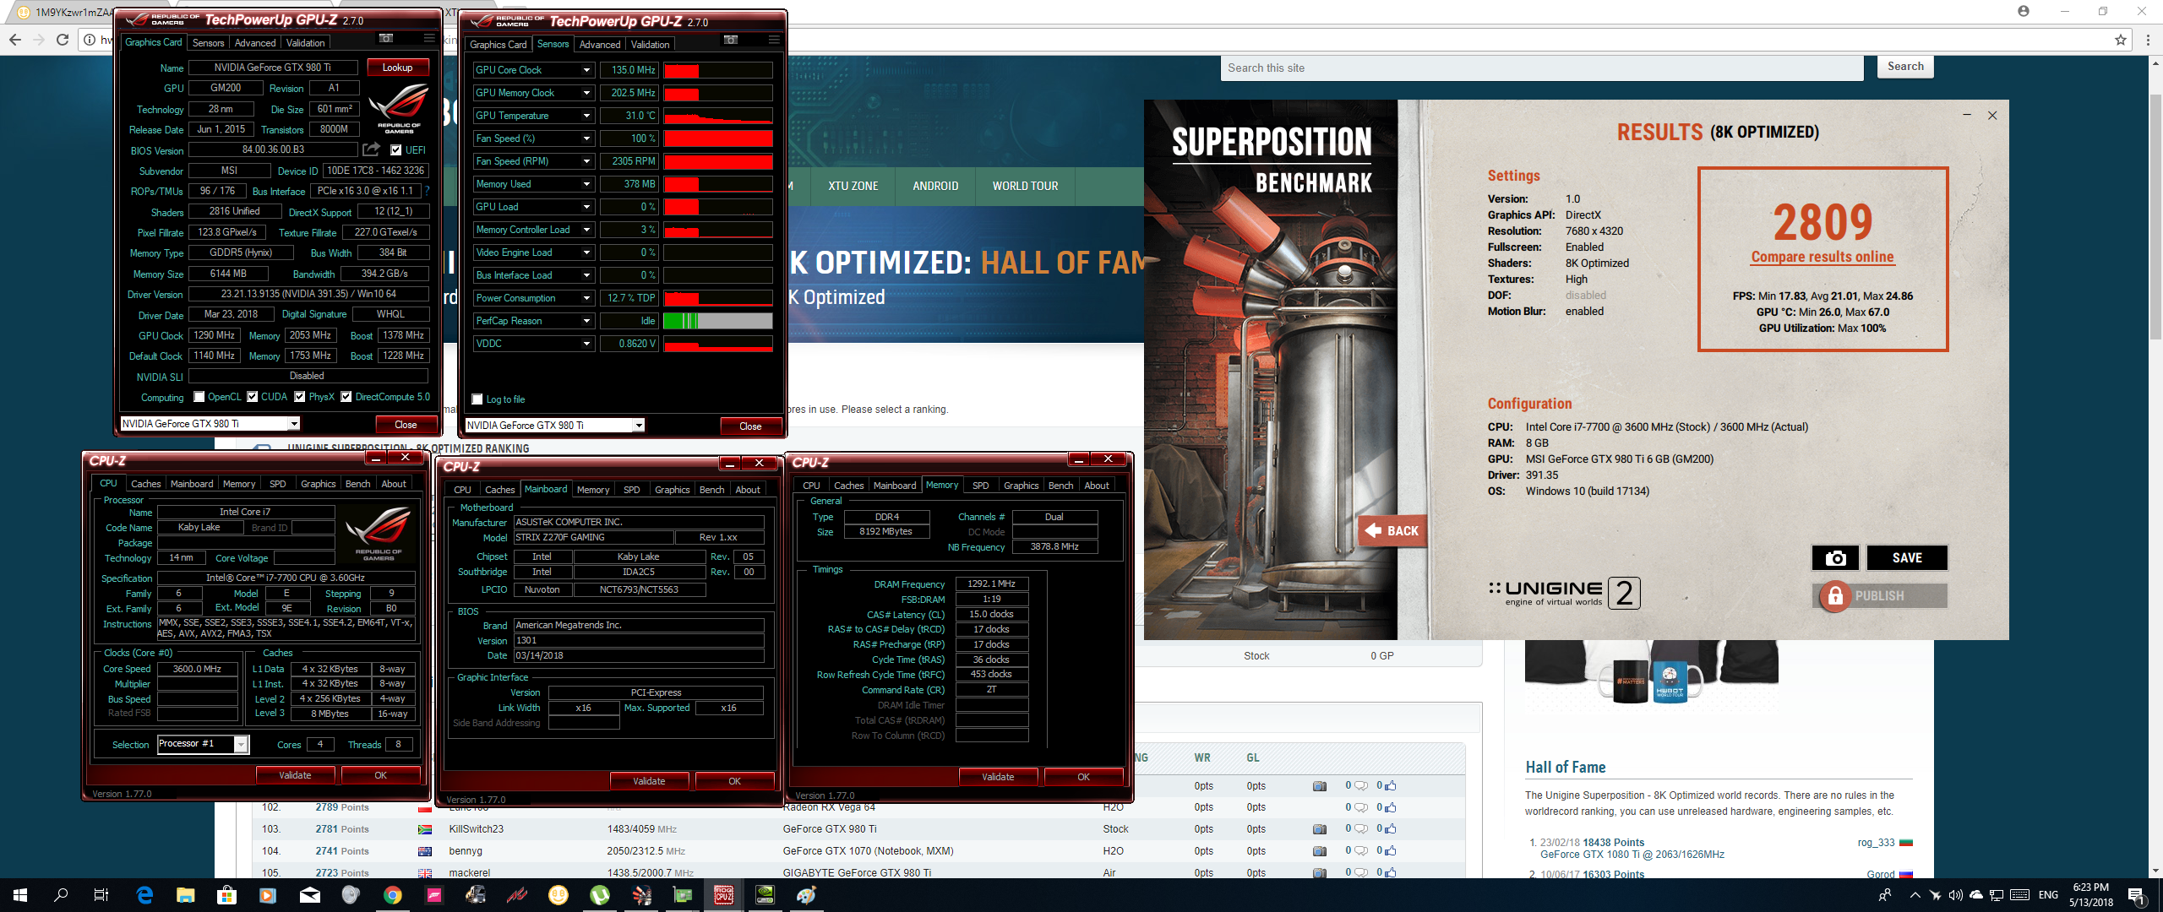Click the KillSwitch23 username in rankings

(476, 829)
